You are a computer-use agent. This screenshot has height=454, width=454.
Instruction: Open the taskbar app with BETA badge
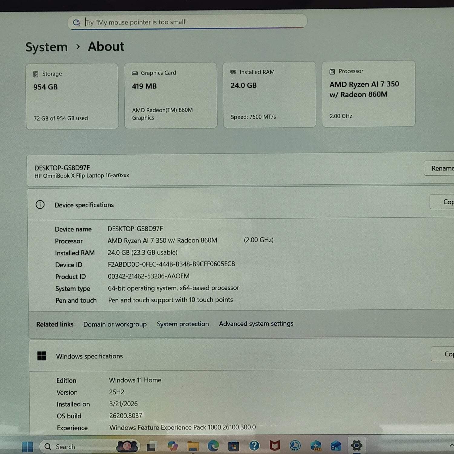point(295,446)
